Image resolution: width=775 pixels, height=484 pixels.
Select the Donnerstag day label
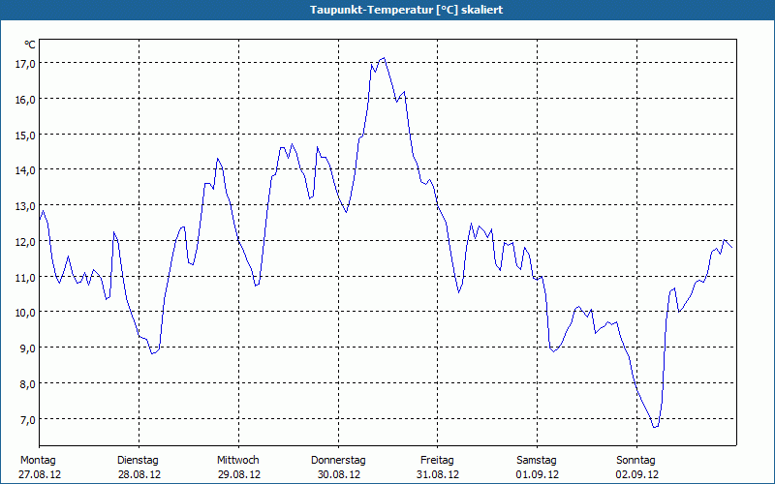click(338, 461)
